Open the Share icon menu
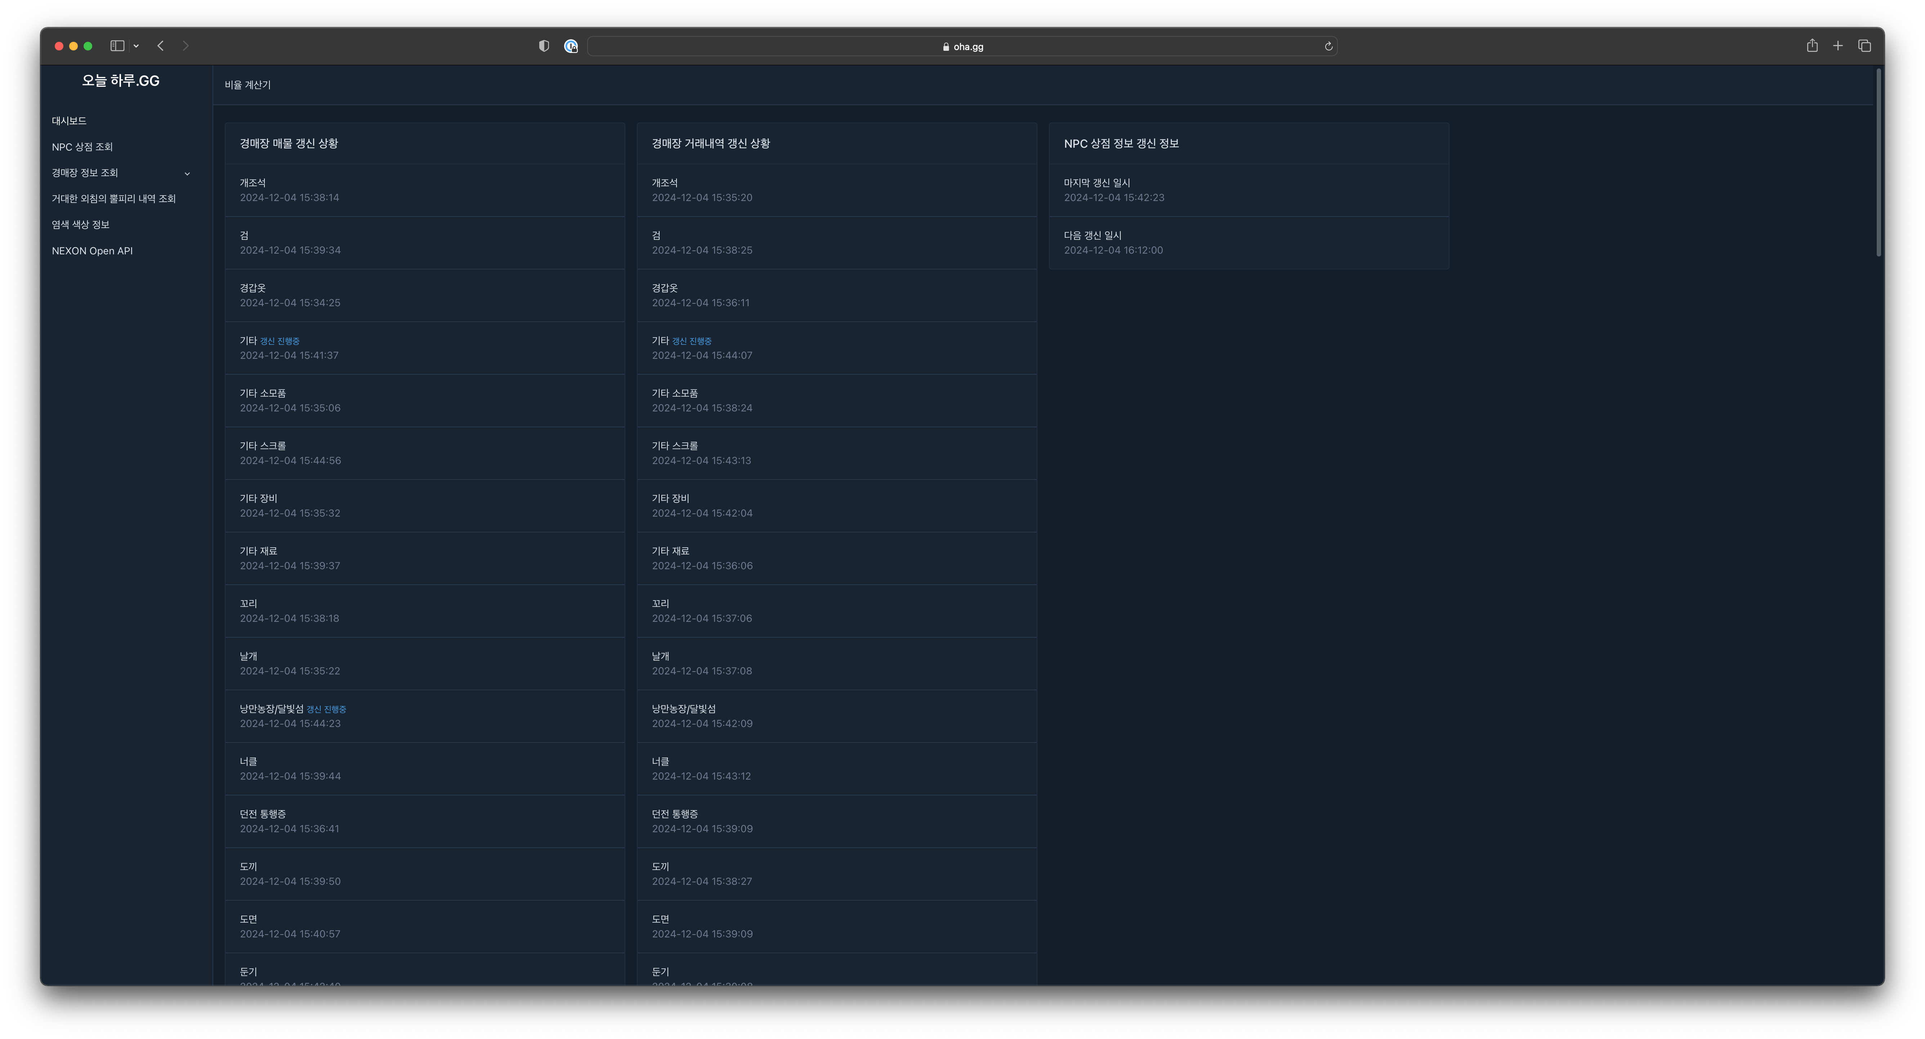Screen dimensions: 1925x1039 click(1812, 46)
